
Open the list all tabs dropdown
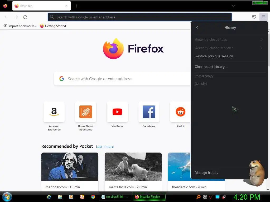pos(233,6)
